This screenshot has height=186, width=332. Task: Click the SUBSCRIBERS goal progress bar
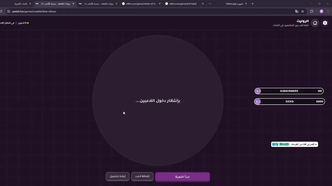point(289,91)
